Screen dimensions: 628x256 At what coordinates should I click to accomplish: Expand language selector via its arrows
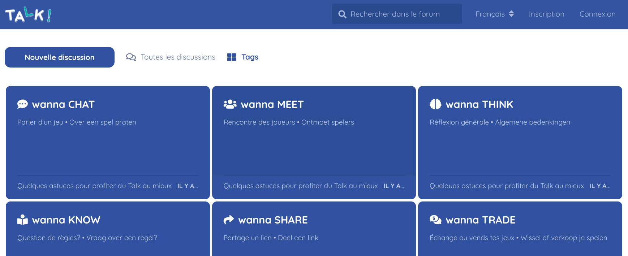pyautogui.click(x=511, y=14)
